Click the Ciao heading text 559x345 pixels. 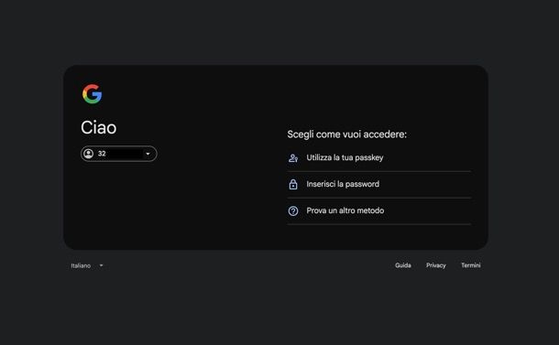coord(98,127)
